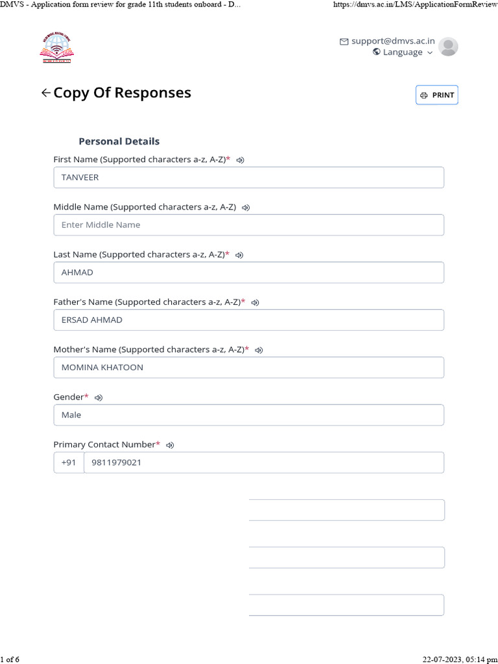
Task: Click the Primary Contact Number field
Action: (263, 462)
